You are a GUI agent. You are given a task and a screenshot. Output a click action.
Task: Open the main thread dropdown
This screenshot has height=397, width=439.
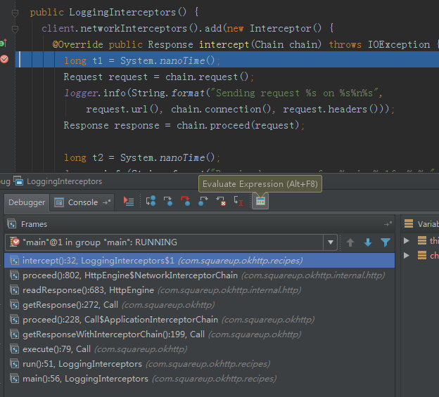[330, 242]
